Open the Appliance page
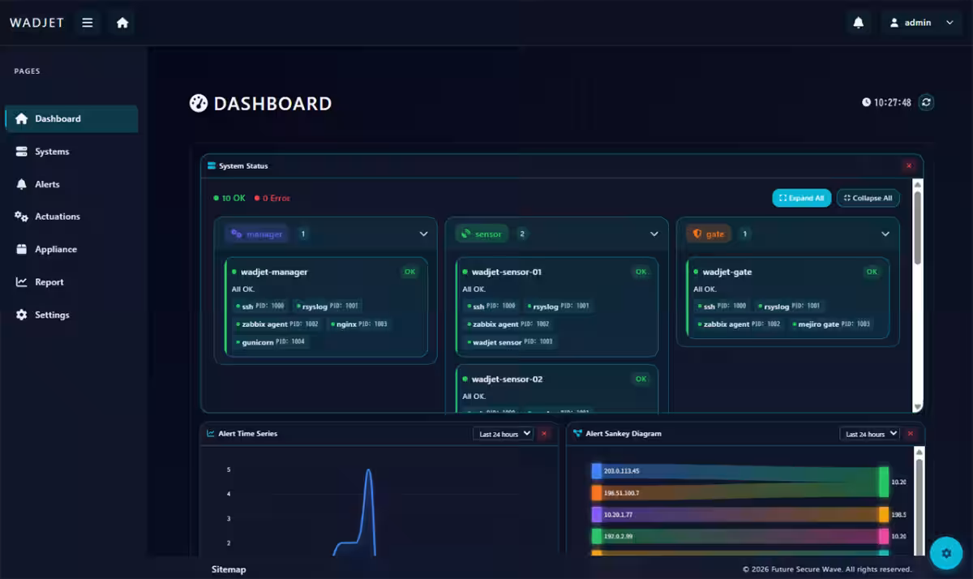973x579 pixels. pos(71,250)
